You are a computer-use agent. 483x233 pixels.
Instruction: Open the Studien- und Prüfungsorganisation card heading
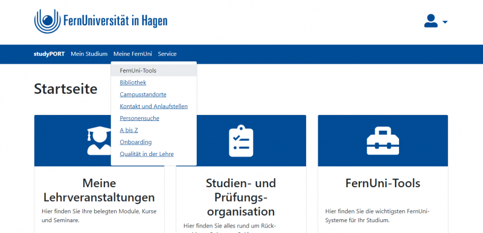pyautogui.click(x=241, y=197)
